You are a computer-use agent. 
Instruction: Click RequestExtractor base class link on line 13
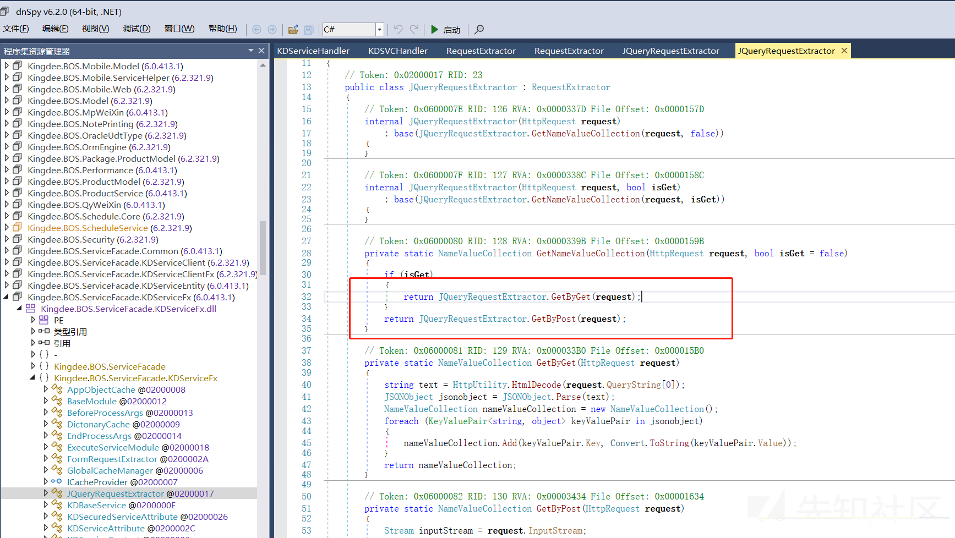click(571, 87)
